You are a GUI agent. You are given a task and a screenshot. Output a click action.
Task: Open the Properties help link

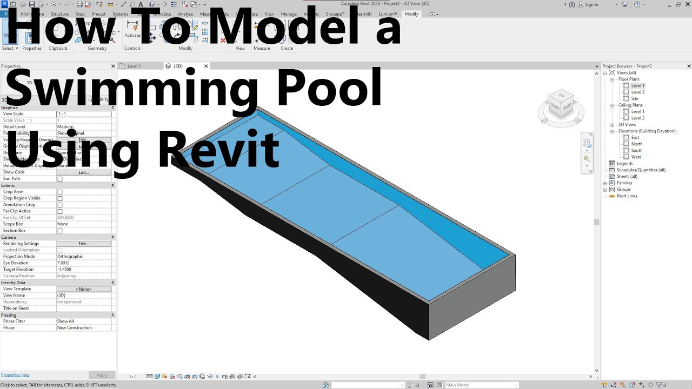pos(15,375)
